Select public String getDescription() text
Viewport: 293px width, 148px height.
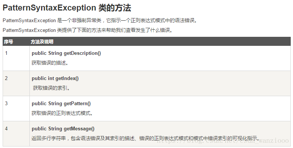66,53
